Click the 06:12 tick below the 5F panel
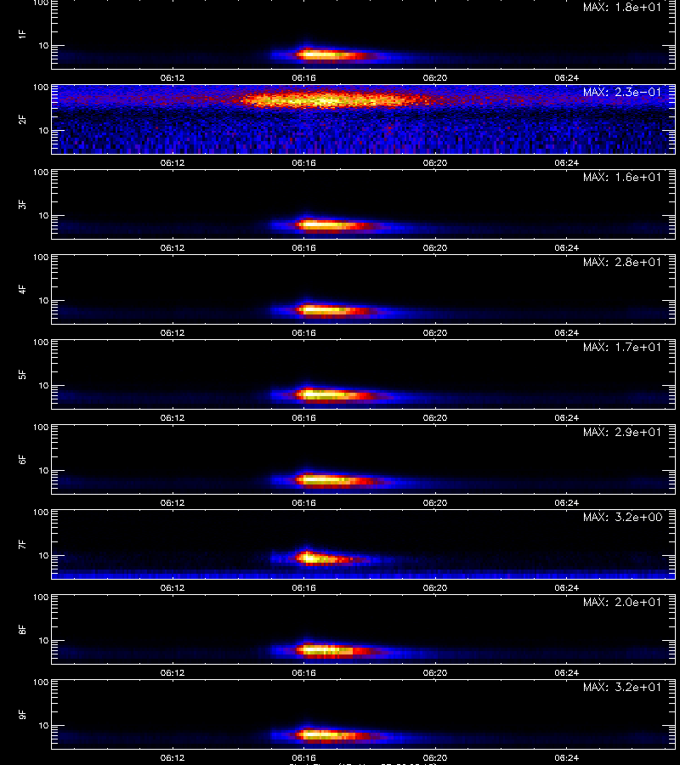 pos(173,417)
